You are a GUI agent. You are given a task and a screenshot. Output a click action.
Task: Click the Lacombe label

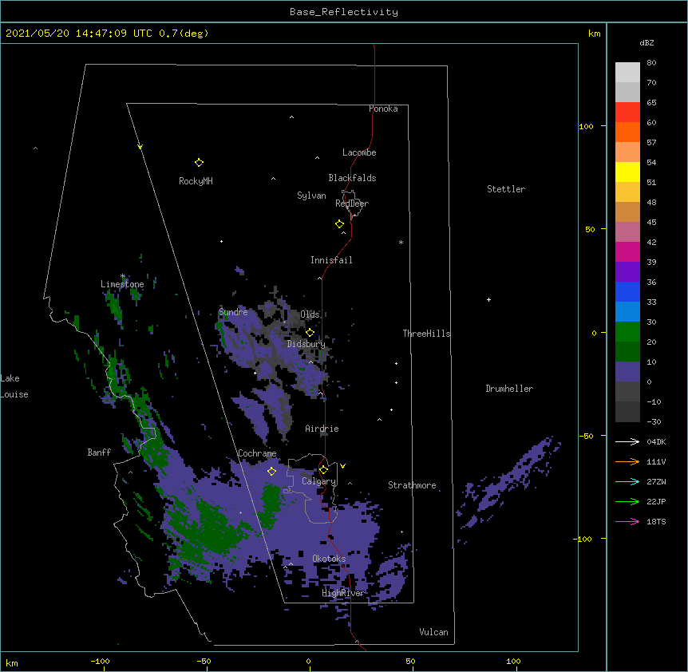coord(359,152)
